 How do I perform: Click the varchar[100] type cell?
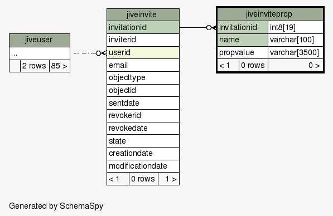coord(296,40)
